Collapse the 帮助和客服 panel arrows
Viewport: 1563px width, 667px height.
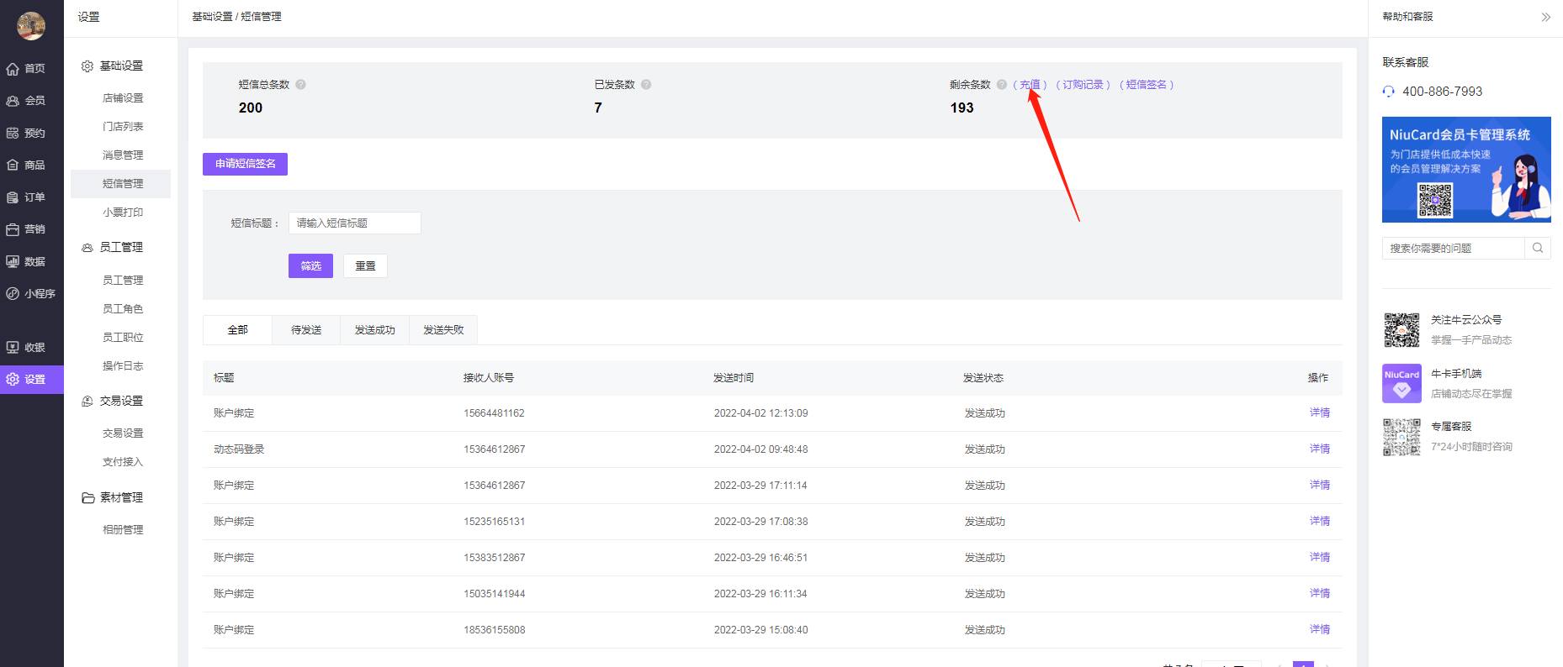click(x=1545, y=17)
